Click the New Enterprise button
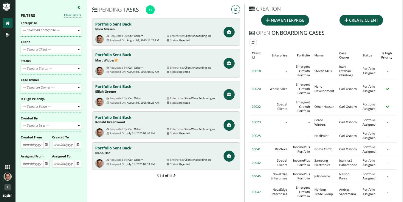This screenshot has height=202, width=403. [285, 20]
